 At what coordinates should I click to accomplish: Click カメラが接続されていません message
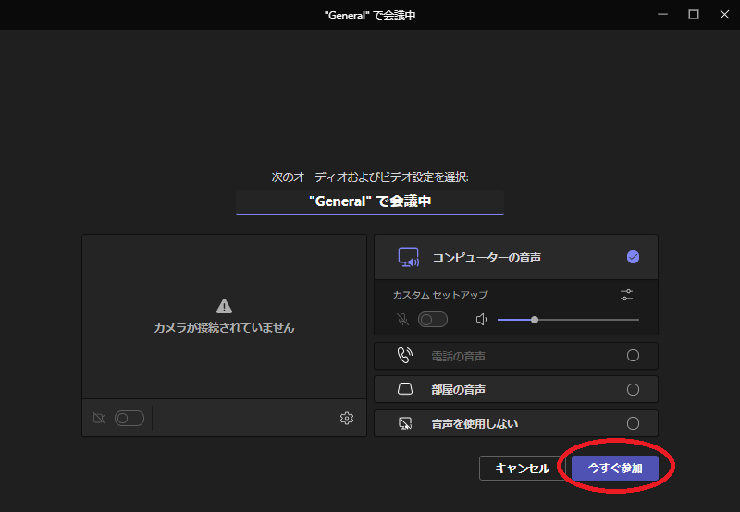click(224, 328)
